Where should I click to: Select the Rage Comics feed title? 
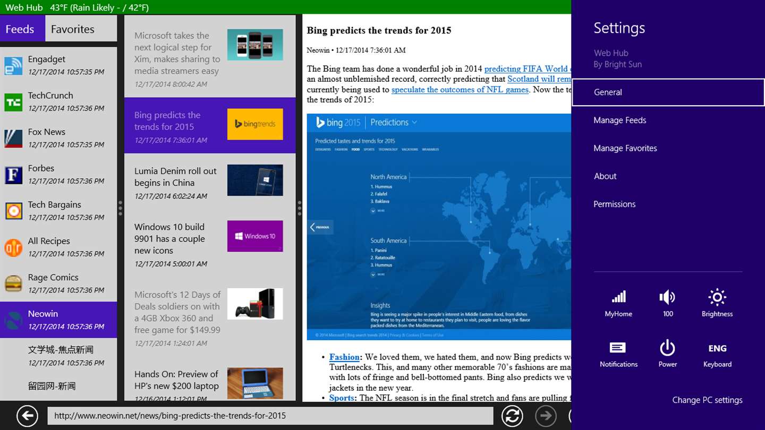(x=53, y=277)
